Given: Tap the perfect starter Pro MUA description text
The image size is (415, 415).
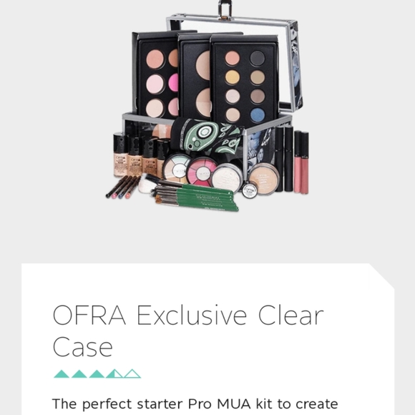Looking at the screenshot, I should pos(195,404).
